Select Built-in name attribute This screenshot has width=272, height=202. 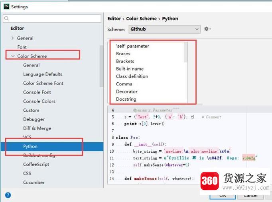point(130,69)
